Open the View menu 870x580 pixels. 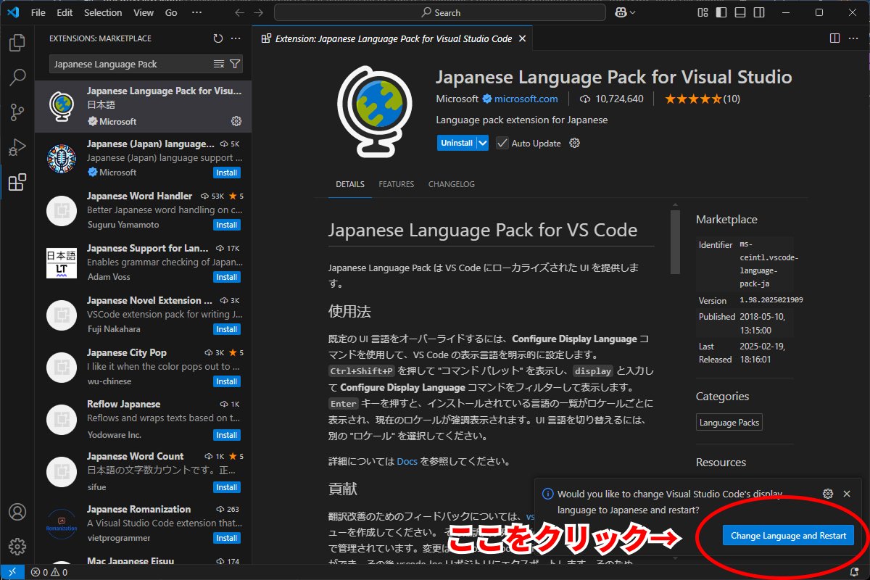(144, 12)
